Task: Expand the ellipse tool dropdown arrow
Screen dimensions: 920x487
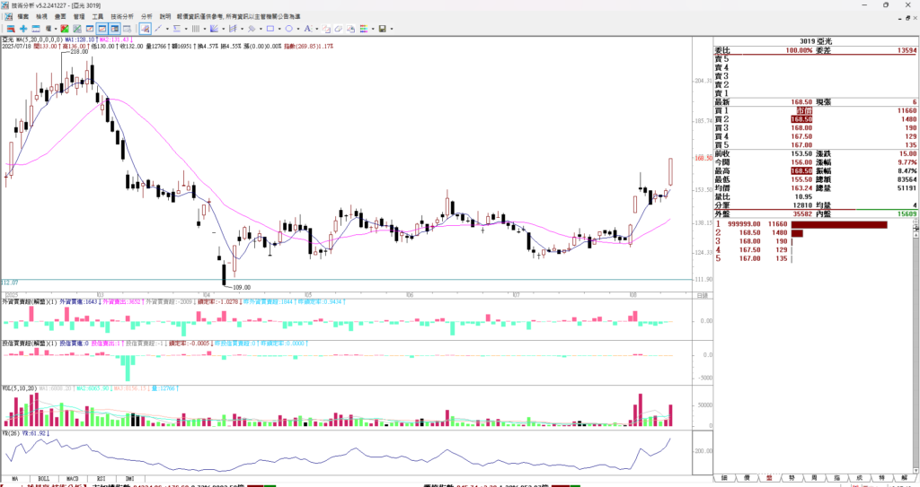Action: (299, 29)
